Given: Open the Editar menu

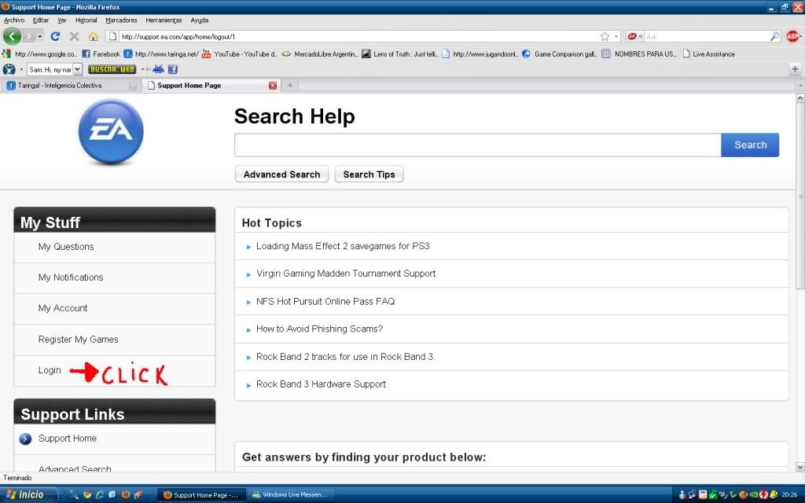Looking at the screenshot, I should tap(41, 20).
